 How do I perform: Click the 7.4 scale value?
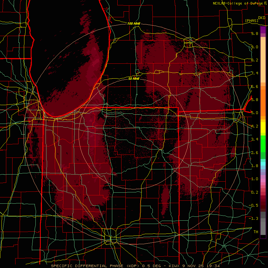coord(255,73)
